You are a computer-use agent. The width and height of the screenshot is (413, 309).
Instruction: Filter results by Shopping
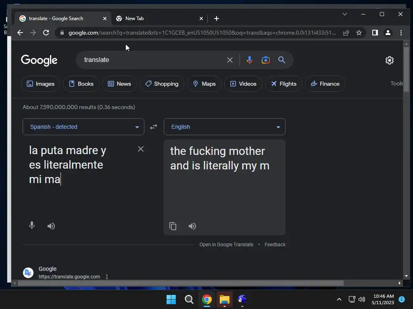[162, 84]
